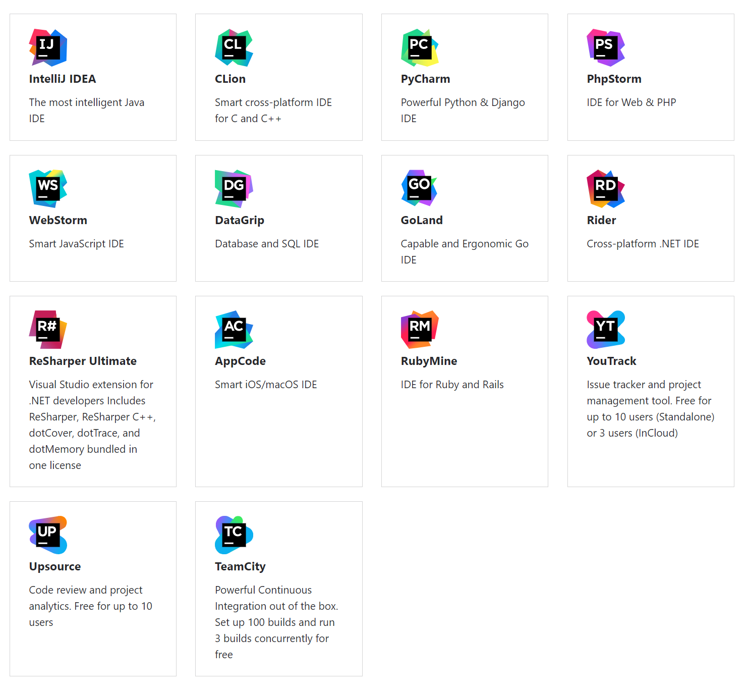
Task: Select the AppCode product title
Action: tap(240, 361)
